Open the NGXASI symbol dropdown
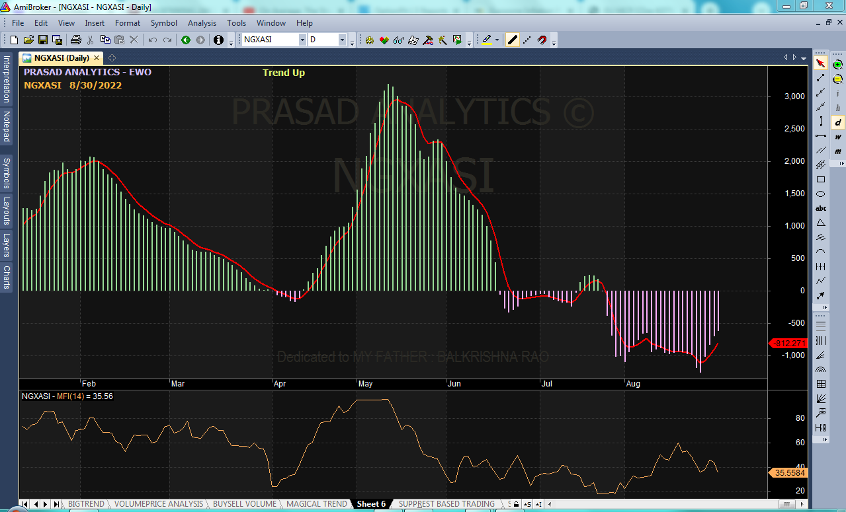This screenshot has width=846, height=512. [x=302, y=40]
